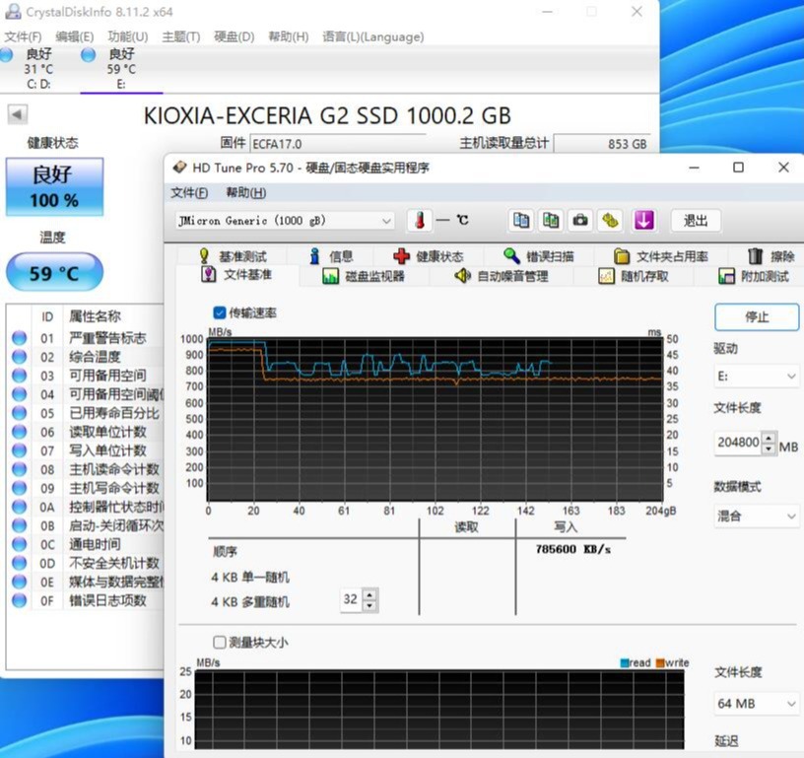Switch to the 随机存取 random access tab

coord(634,276)
